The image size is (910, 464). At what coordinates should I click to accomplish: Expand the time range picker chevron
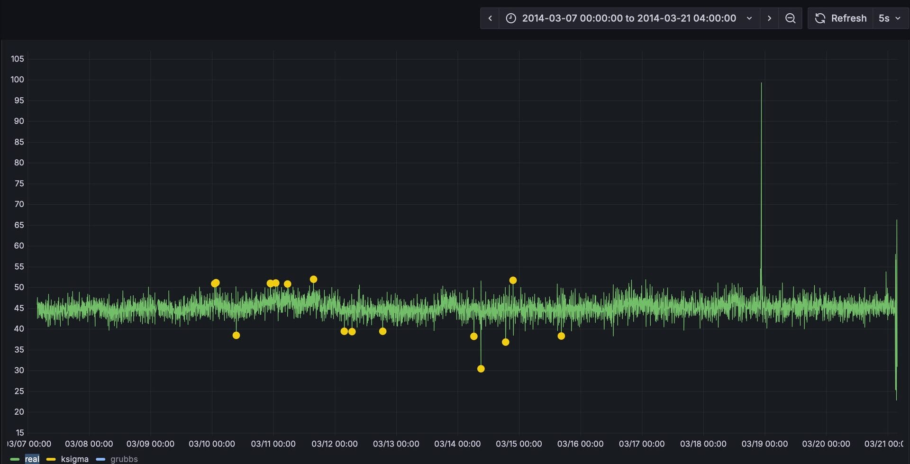[x=749, y=18]
